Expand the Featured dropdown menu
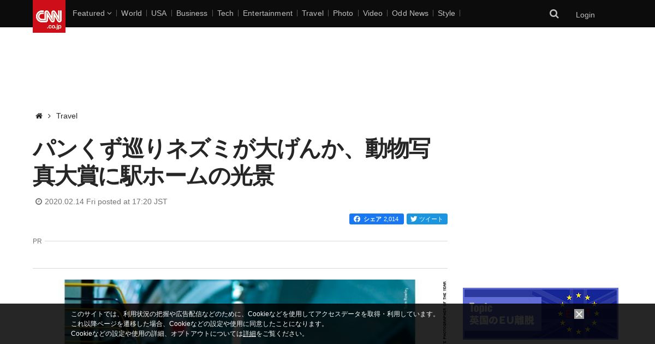The height and width of the screenshot is (344, 655). pyautogui.click(x=92, y=13)
